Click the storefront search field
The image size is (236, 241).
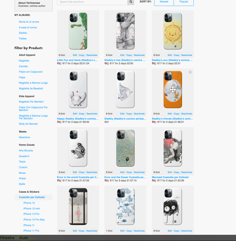coord(92,2)
